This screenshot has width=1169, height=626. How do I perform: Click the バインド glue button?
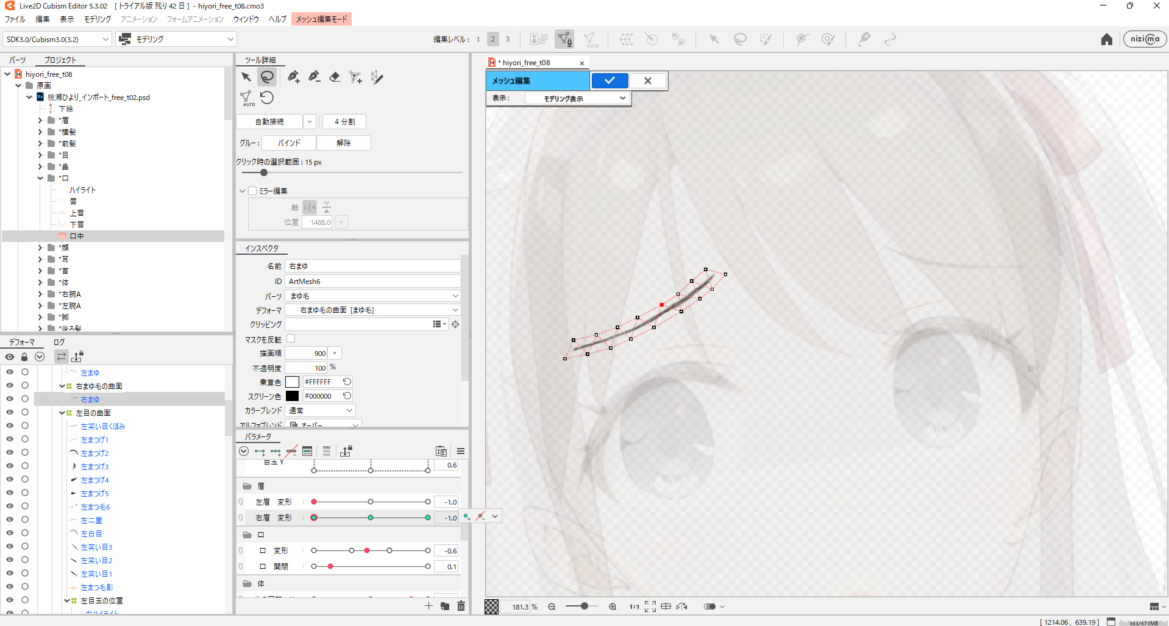(289, 143)
